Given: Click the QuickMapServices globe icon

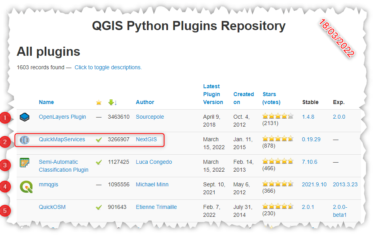Looking at the screenshot, I should point(25,140).
